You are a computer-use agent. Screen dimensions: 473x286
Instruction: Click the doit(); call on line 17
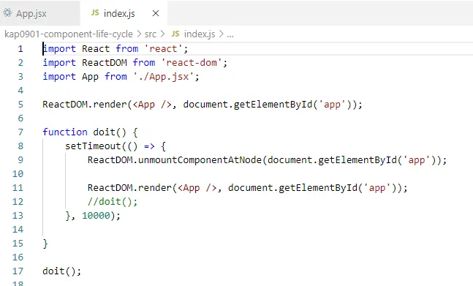[x=62, y=271]
